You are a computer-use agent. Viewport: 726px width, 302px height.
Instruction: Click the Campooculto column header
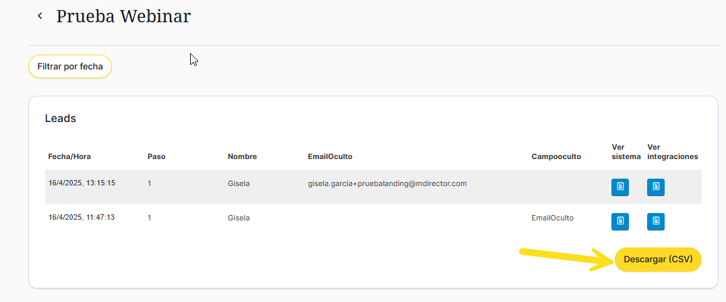pyautogui.click(x=556, y=156)
